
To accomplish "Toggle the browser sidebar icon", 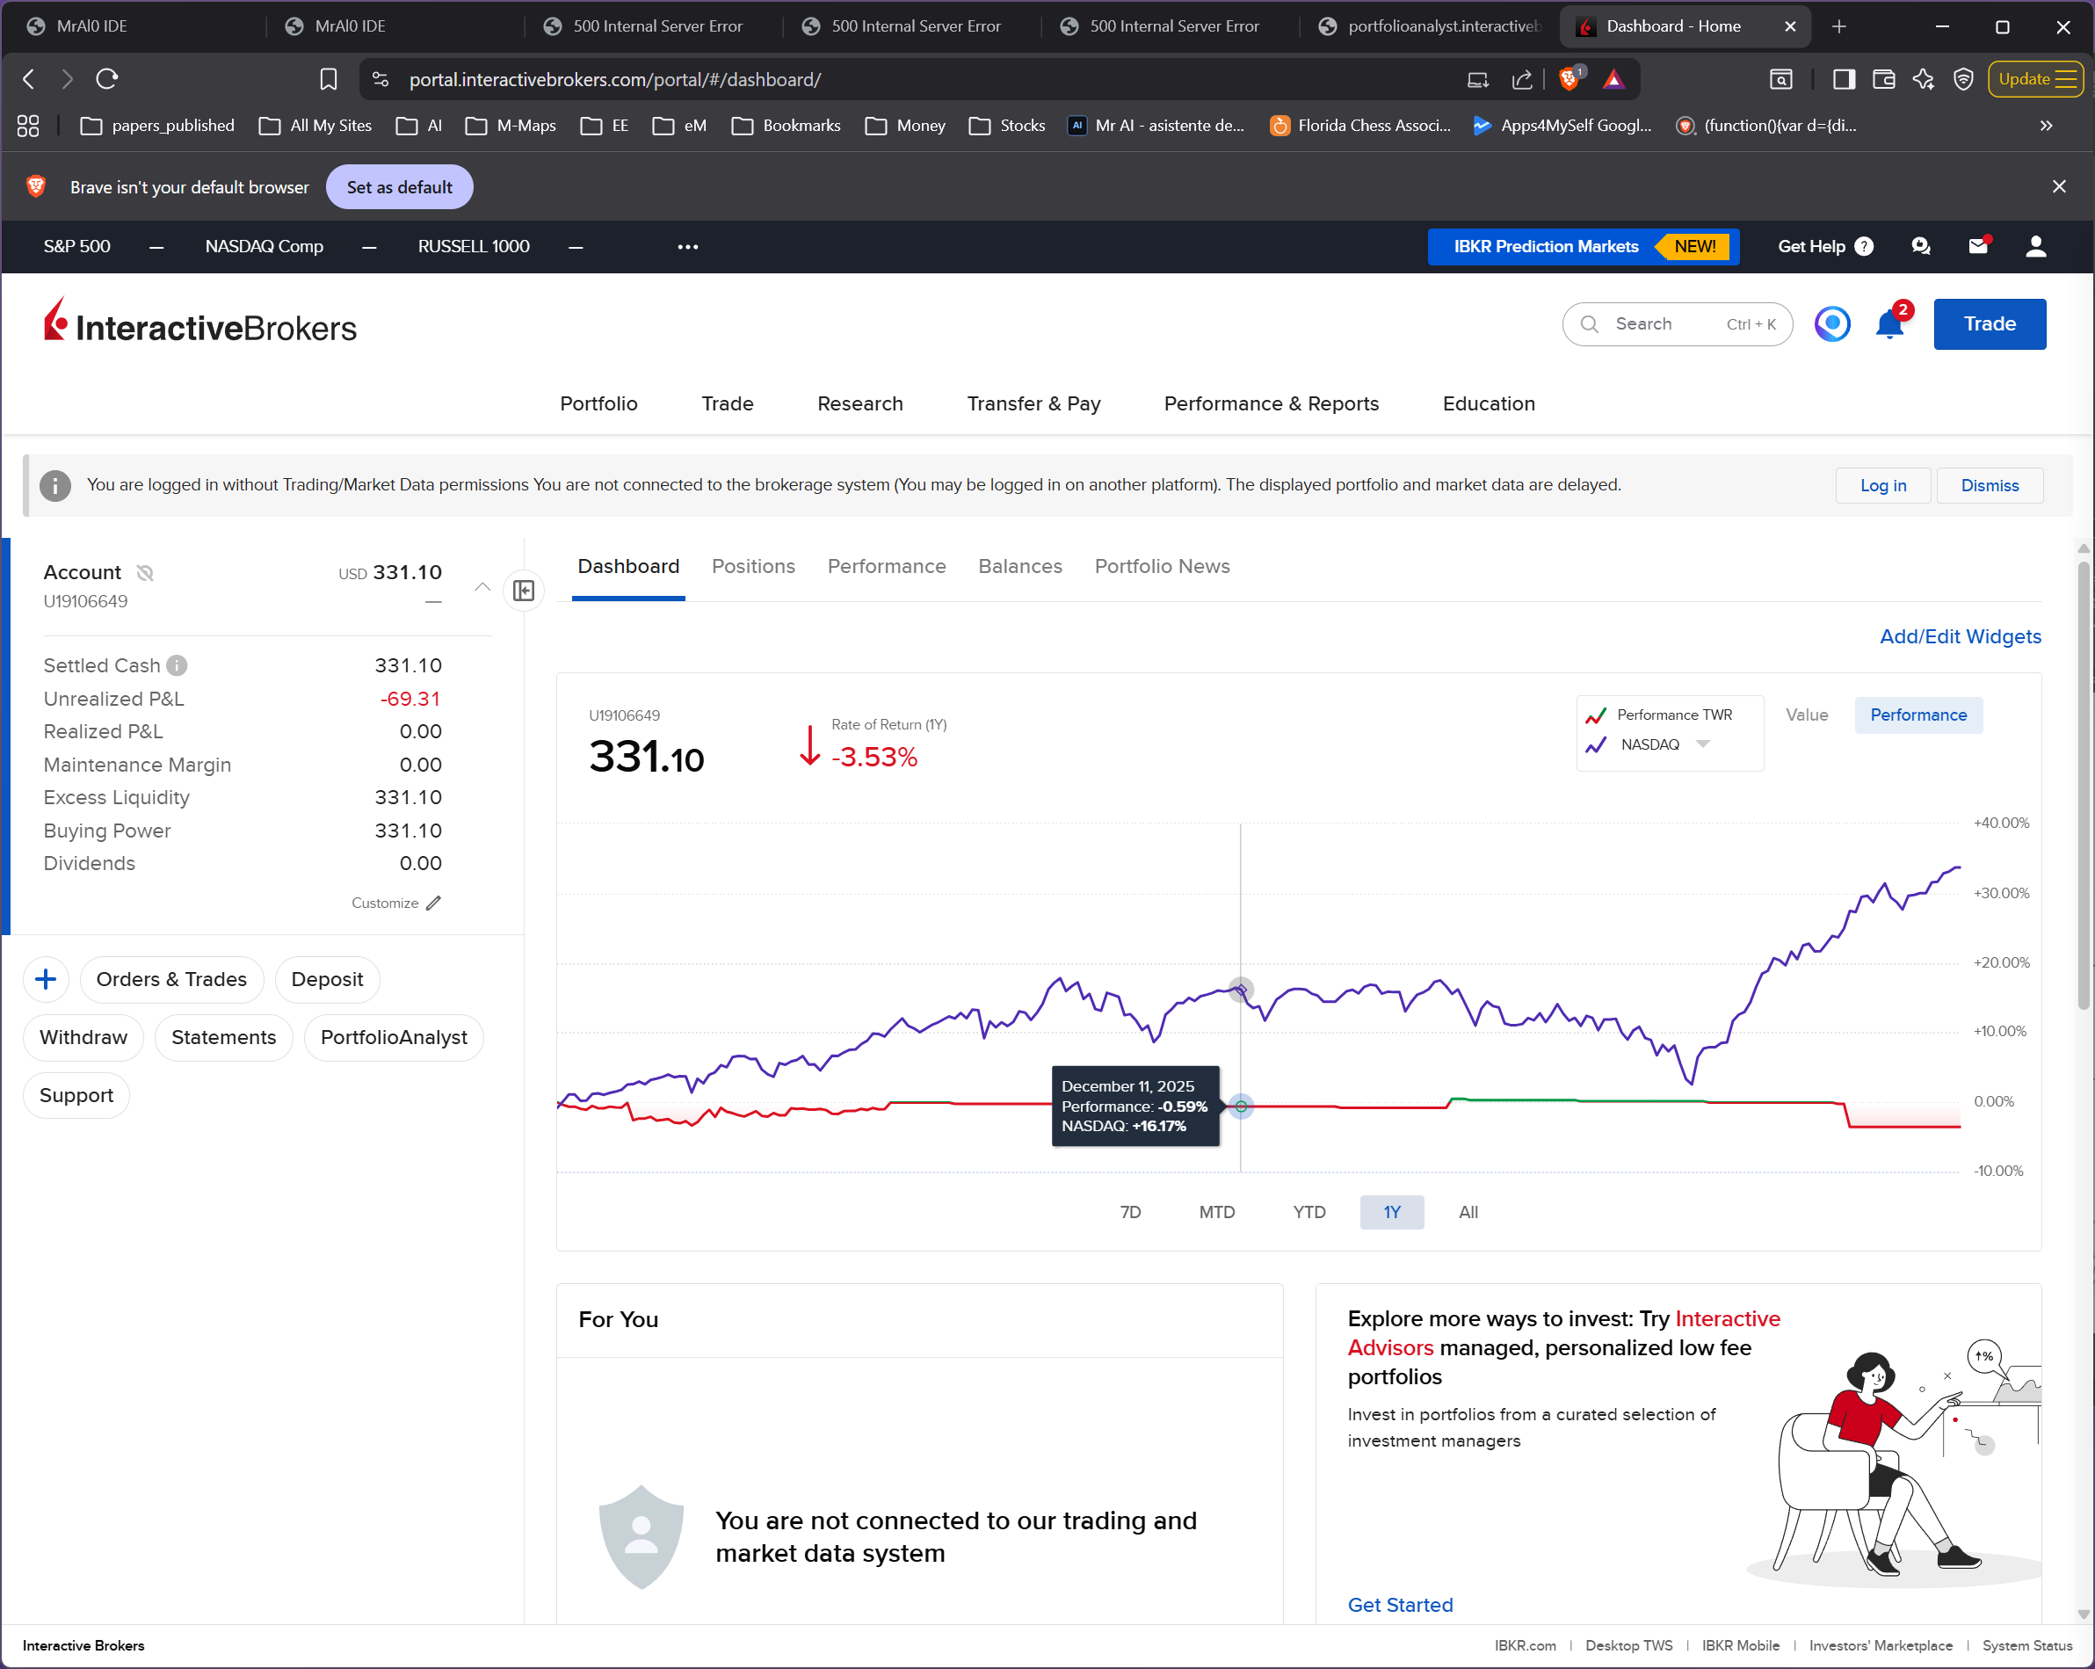I will click(x=1845, y=79).
